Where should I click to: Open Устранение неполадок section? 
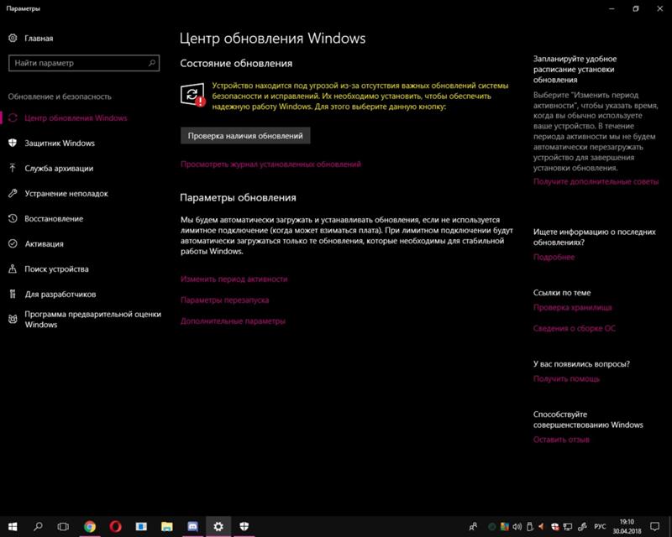[x=66, y=194]
